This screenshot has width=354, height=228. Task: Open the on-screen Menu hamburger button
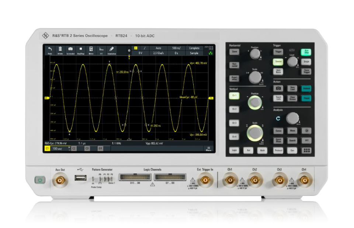(x=208, y=149)
